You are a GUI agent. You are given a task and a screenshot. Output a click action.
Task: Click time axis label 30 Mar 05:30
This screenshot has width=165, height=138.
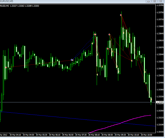(41, 135)
